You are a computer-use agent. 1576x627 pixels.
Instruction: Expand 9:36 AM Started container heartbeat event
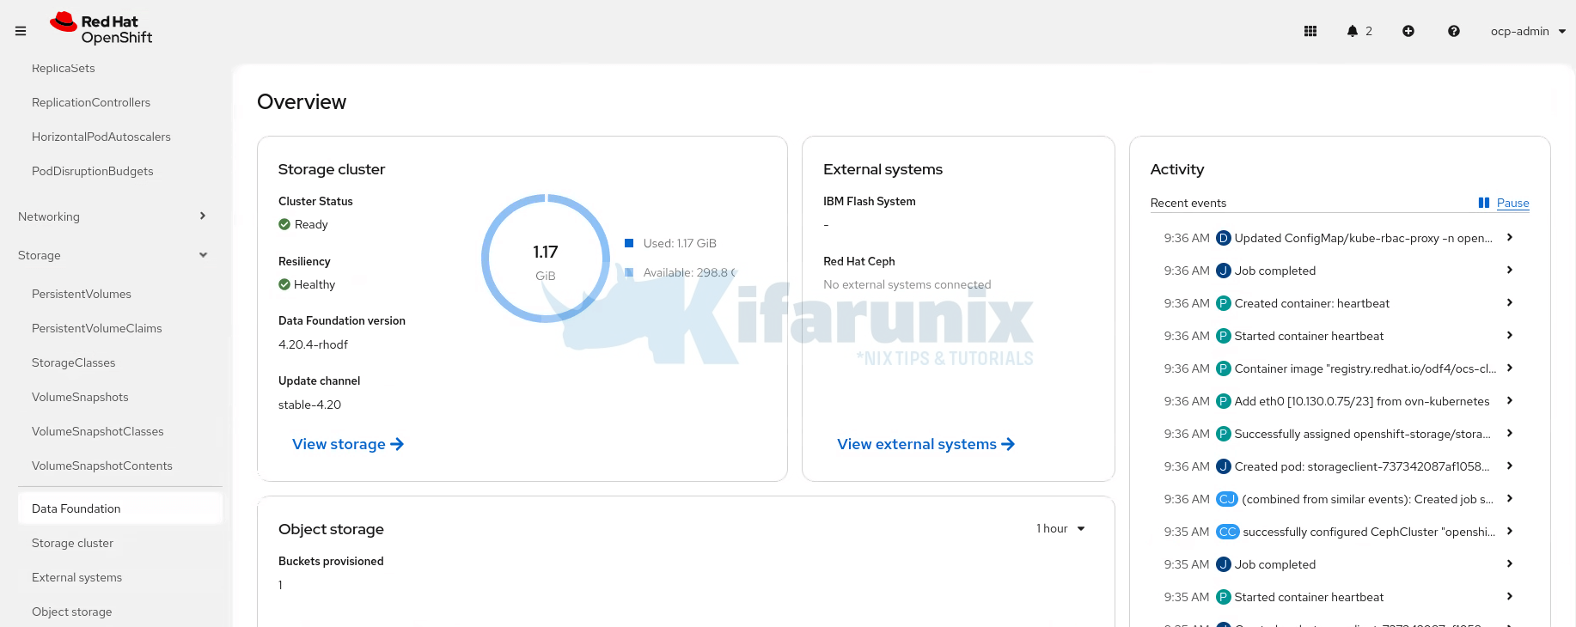(x=1510, y=336)
